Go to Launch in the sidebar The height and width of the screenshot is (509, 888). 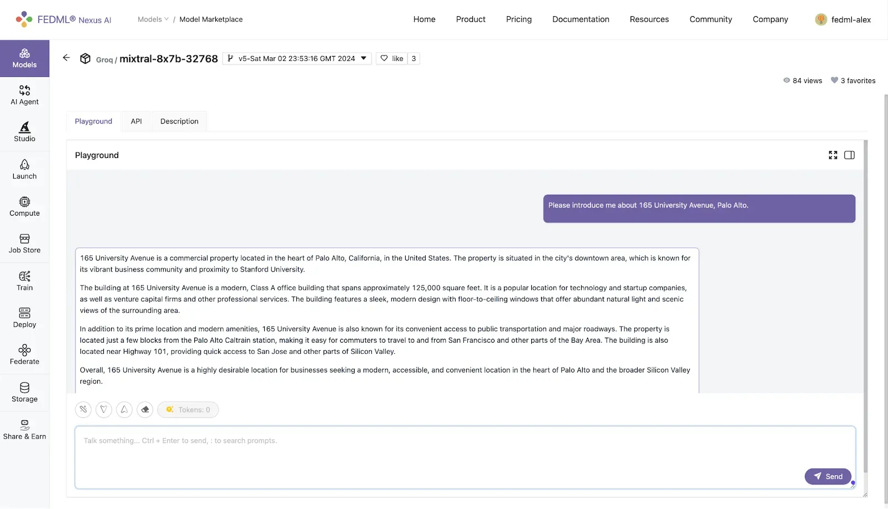pos(24,170)
